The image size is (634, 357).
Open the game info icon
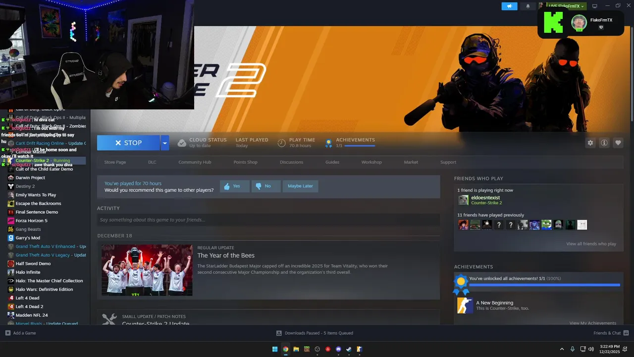coord(604,143)
